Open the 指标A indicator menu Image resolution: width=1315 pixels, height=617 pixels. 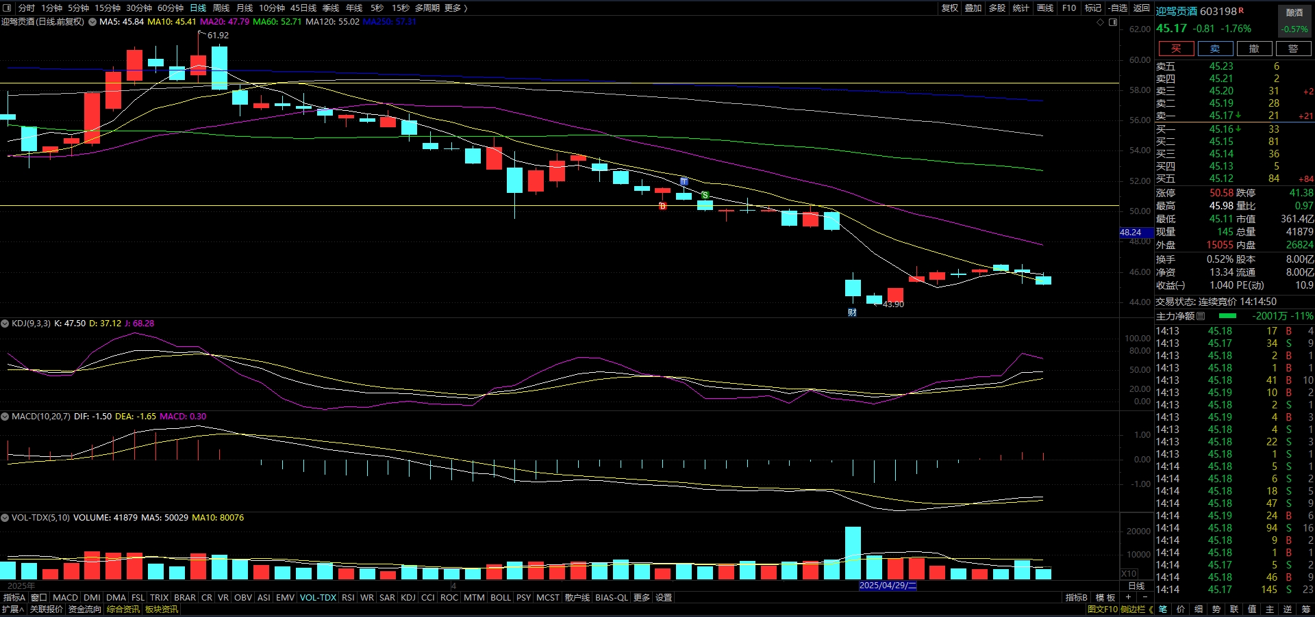(14, 597)
